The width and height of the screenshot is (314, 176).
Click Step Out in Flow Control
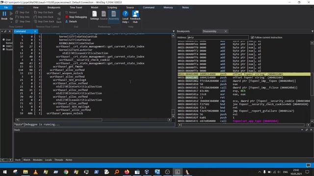pyautogui.click(x=23, y=12)
